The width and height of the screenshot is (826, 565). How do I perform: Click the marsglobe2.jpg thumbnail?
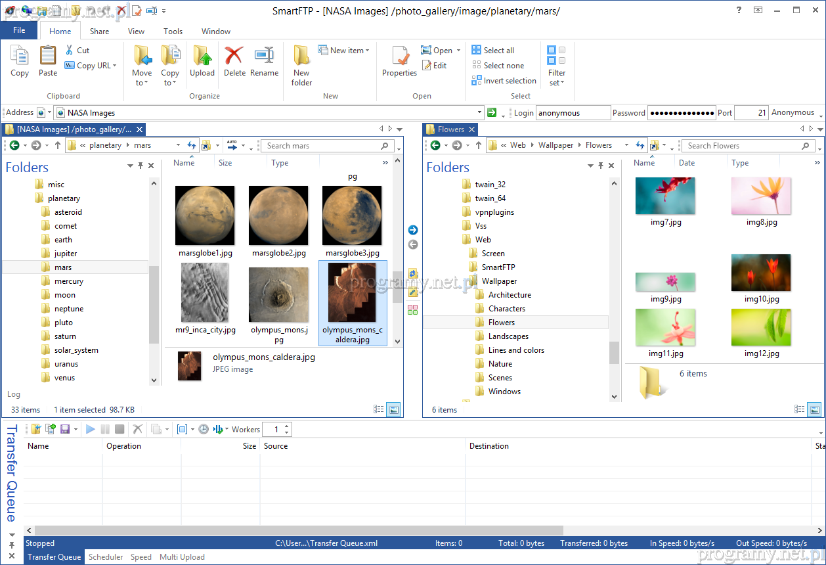(x=278, y=215)
